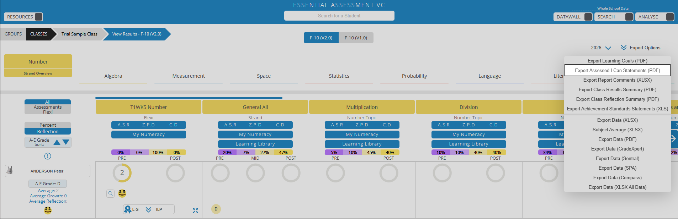Image resolution: width=678 pixels, height=219 pixels.
Task: Click the Search for a Student field
Action: pyautogui.click(x=339, y=16)
